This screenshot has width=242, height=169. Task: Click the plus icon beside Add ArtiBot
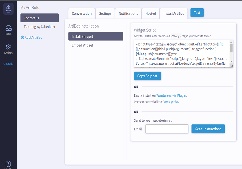click(22, 38)
